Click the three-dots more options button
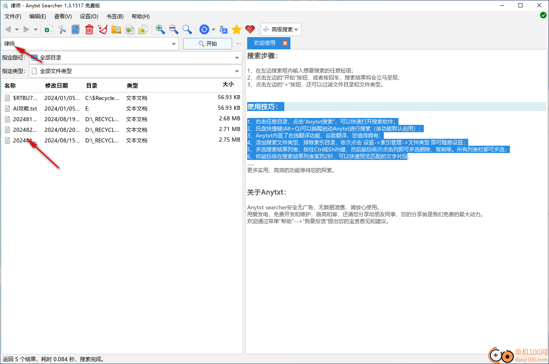The image size is (549, 364). (x=239, y=44)
